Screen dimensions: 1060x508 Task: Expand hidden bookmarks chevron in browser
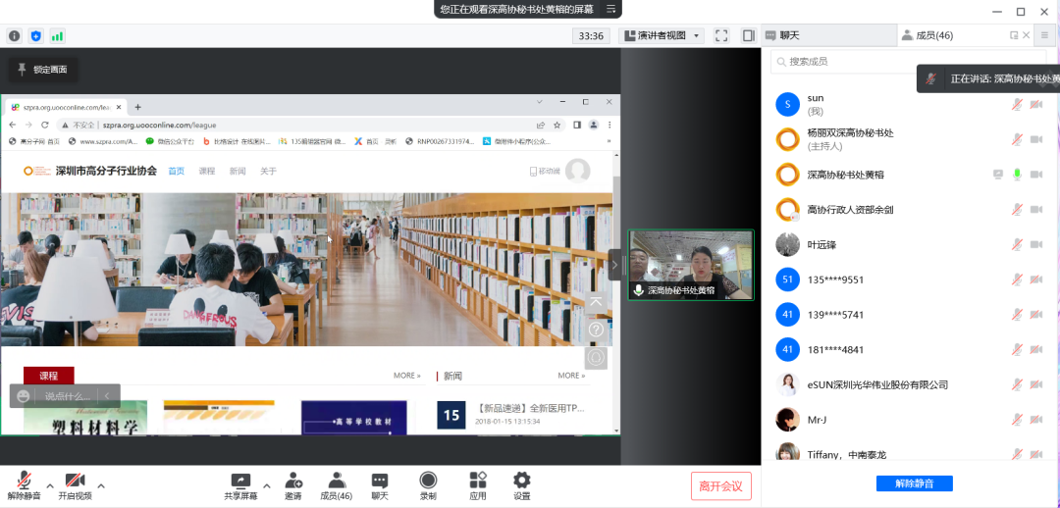point(609,142)
